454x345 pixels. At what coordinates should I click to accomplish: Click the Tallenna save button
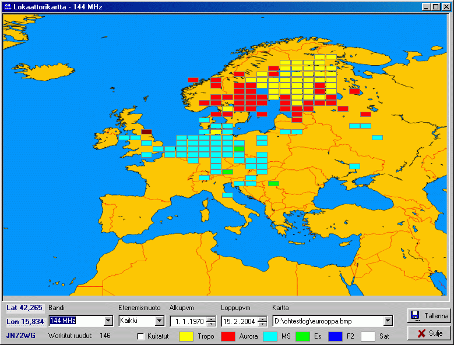(x=429, y=315)
